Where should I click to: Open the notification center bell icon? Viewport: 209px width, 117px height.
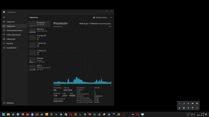[x=206, y=114]
